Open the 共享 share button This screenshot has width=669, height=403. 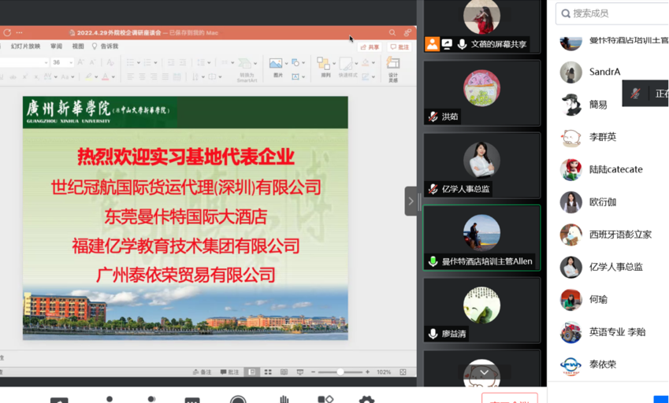click(x=370, y=47)
